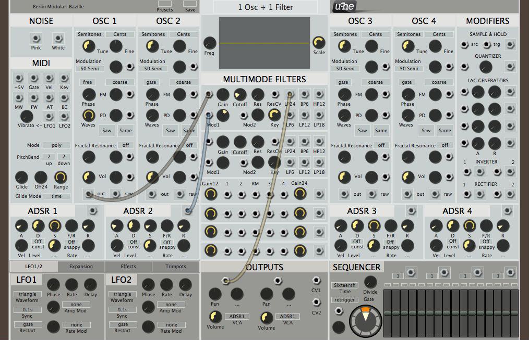
Task: Switch to the Expansion tab
Action: pos(81,266)
